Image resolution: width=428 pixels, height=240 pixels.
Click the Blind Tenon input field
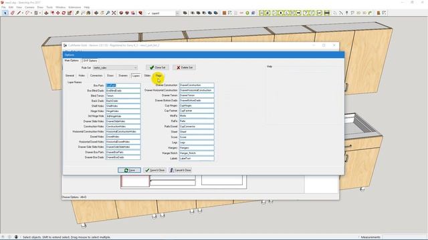[123, 96]
